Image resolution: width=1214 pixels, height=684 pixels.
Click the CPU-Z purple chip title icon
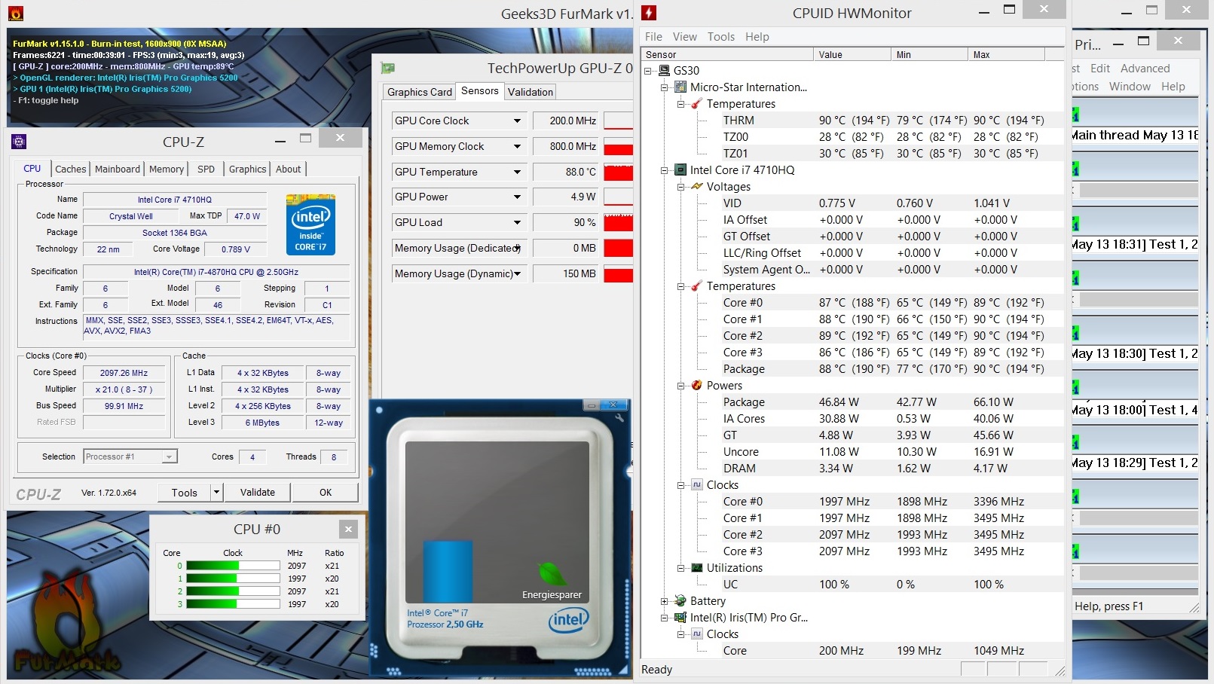point(19,141)
